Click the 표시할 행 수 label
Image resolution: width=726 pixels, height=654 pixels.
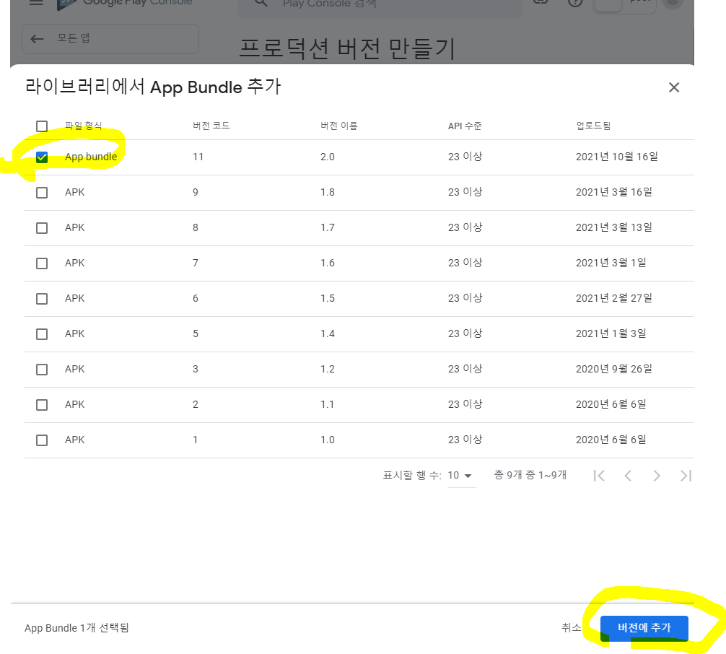click(x=412, y=475)
